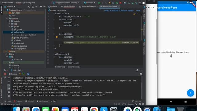Trigger Flutter Hot Reload in top toolbar
The height and width of the screenshot is (111, 197).
point(110,3)
